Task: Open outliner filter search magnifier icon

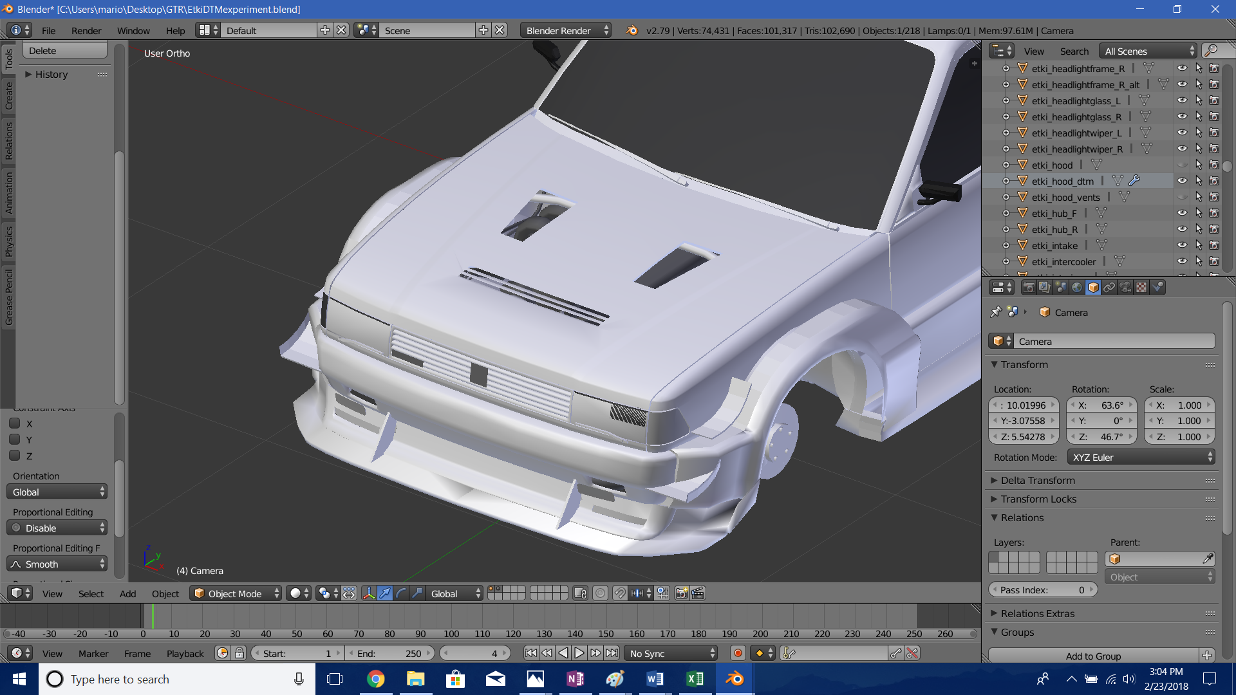Action: [x=1211, y=51]
